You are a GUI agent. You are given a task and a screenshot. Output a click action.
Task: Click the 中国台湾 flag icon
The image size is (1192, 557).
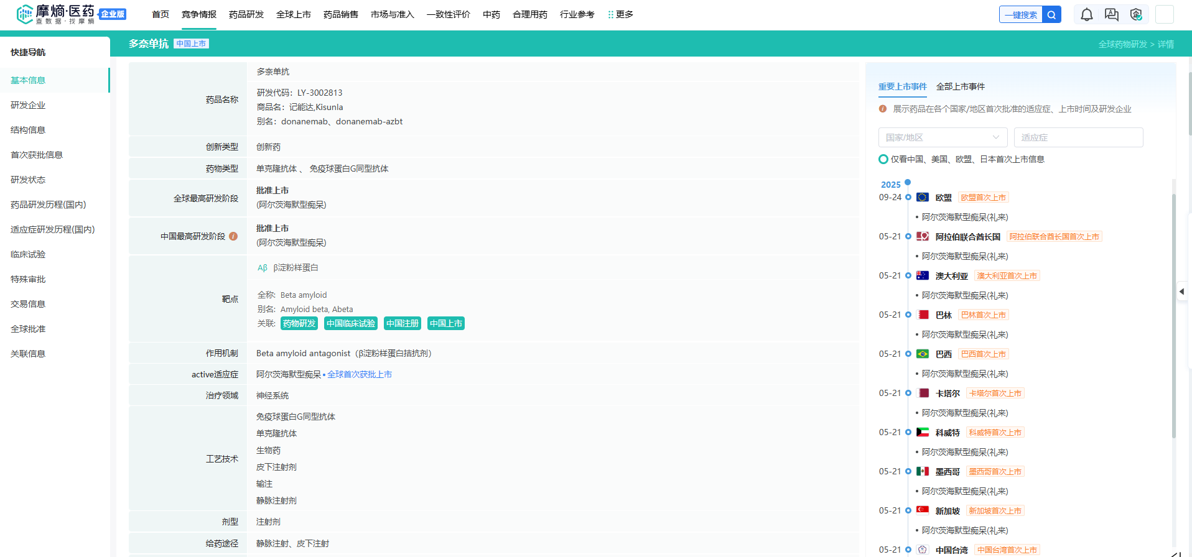click(x=923, y=550)
